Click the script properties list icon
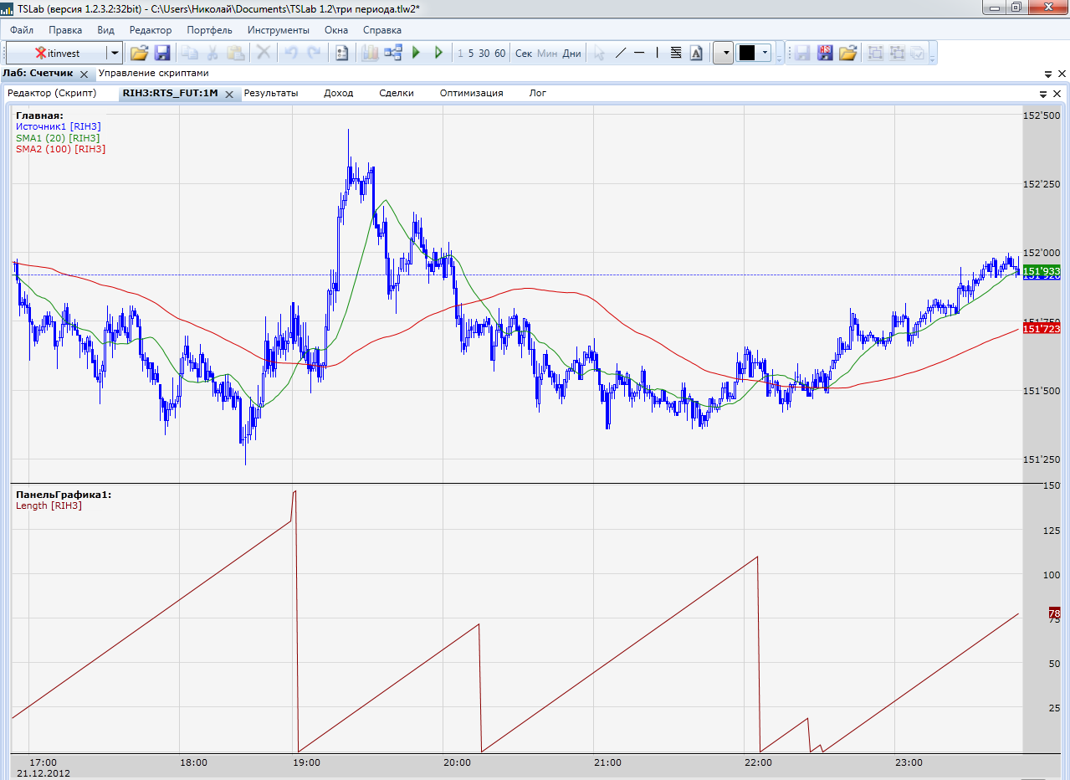This screenshot has width=1070, height=780. tap(341, 53)
